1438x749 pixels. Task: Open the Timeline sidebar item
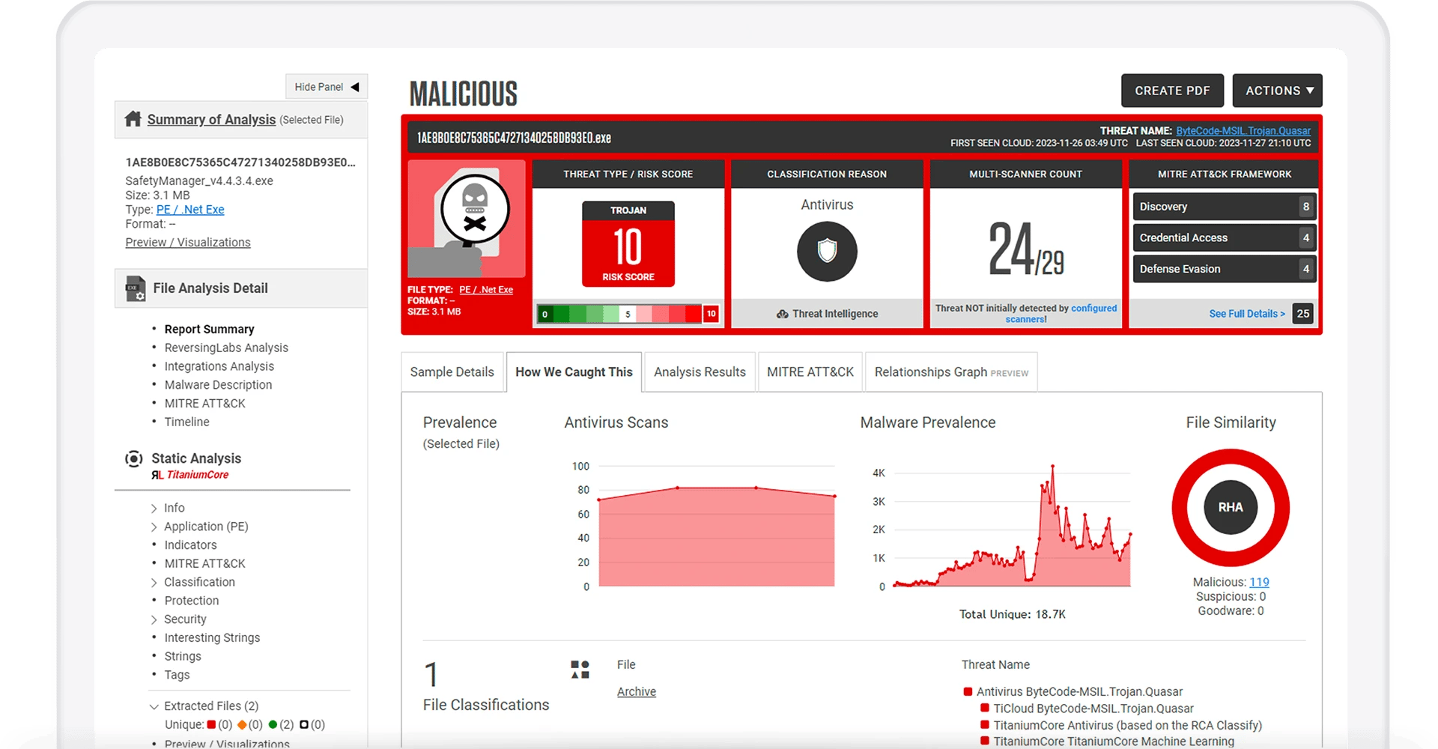pos(186,422)
